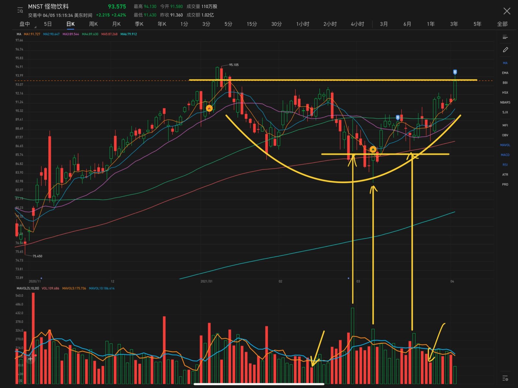This screenshot has width=518, height=388.
Task: Toggle the PRD indicator
Action: tap(505, 184)
